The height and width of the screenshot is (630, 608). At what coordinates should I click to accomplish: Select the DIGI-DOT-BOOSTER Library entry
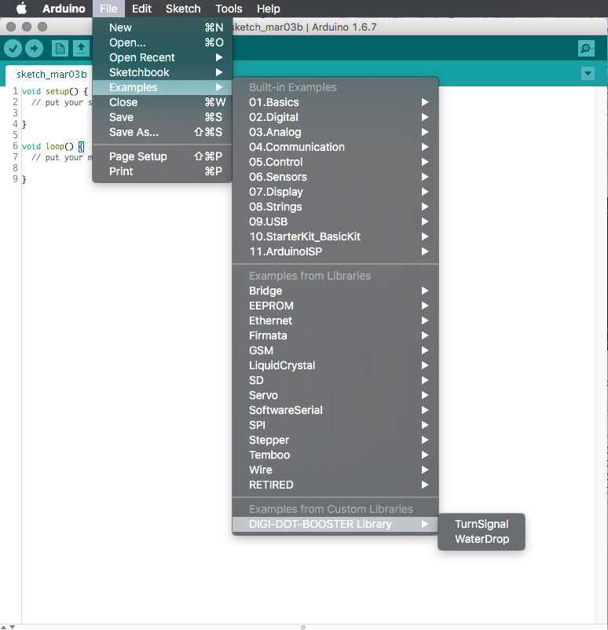tap(335, 524)
